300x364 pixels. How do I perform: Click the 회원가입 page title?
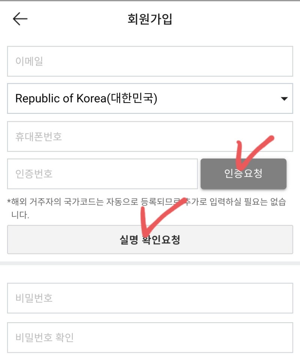150,19
